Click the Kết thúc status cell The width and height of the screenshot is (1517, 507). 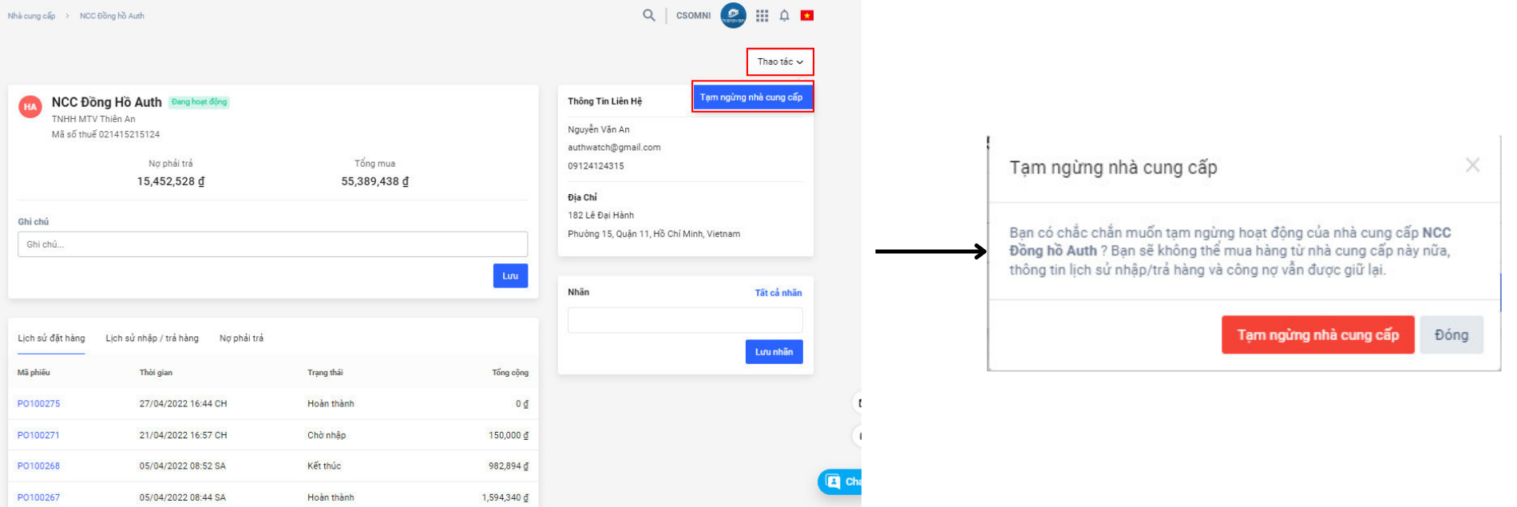[324, 466]
